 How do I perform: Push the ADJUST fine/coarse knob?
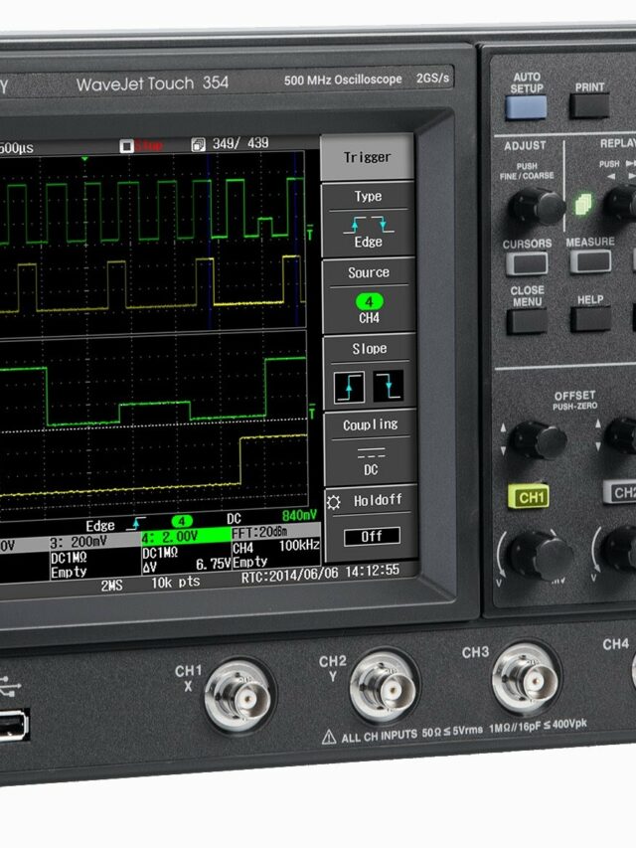coord(537,206)
